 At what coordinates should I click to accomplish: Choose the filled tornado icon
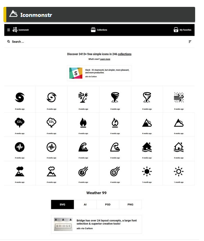115,97
